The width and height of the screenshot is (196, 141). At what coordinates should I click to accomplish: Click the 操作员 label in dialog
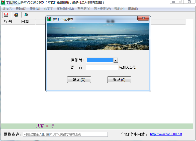point(77,60)
